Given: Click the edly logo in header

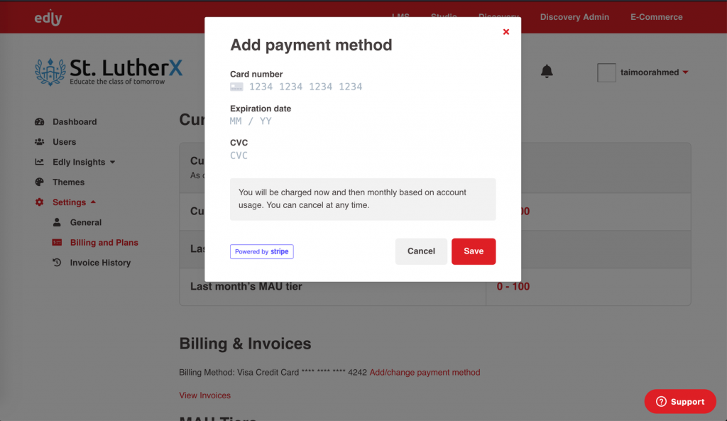Looking at the screenshot, I should [x=48, y=18].
